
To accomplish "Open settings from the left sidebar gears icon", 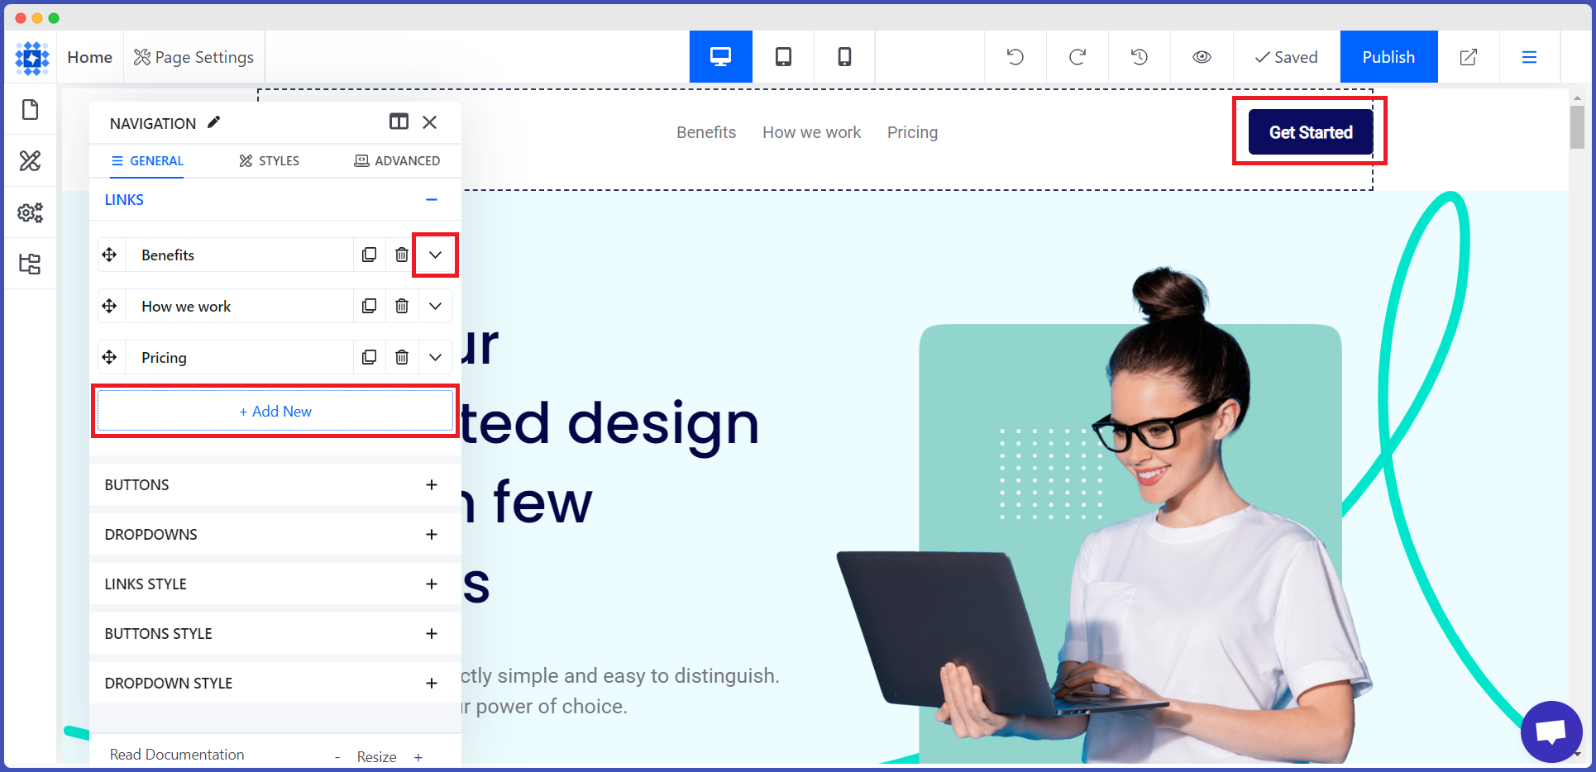I will pos(31,212).
